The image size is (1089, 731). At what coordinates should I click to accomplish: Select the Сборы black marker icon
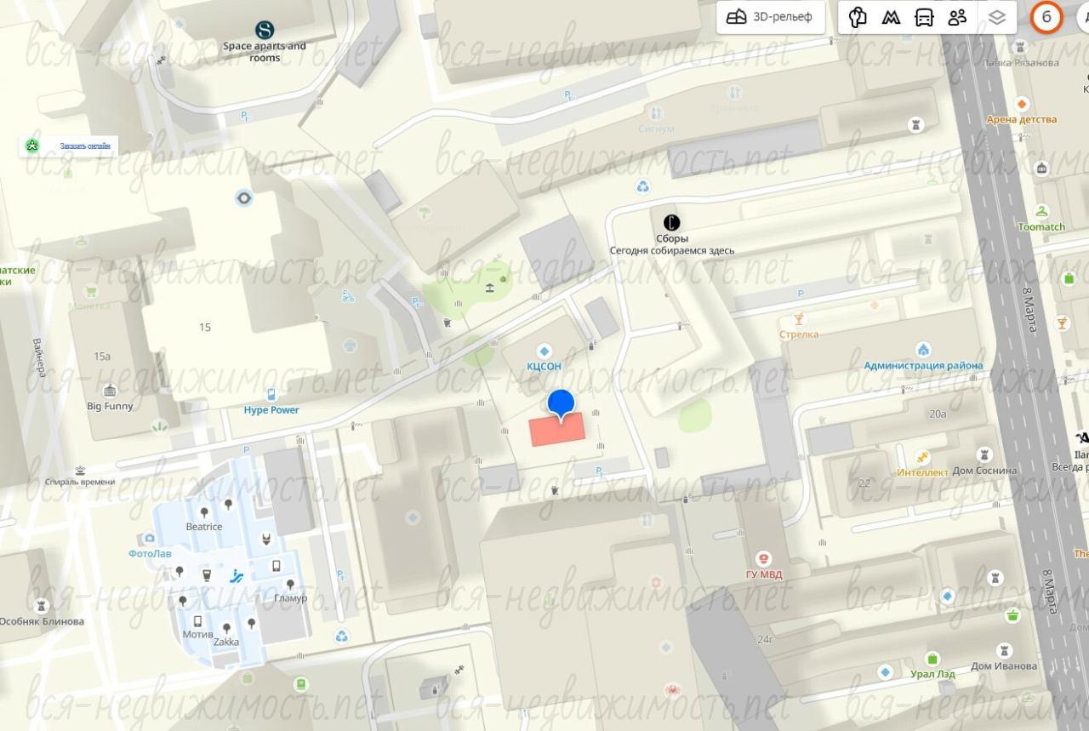coord(672,223)
